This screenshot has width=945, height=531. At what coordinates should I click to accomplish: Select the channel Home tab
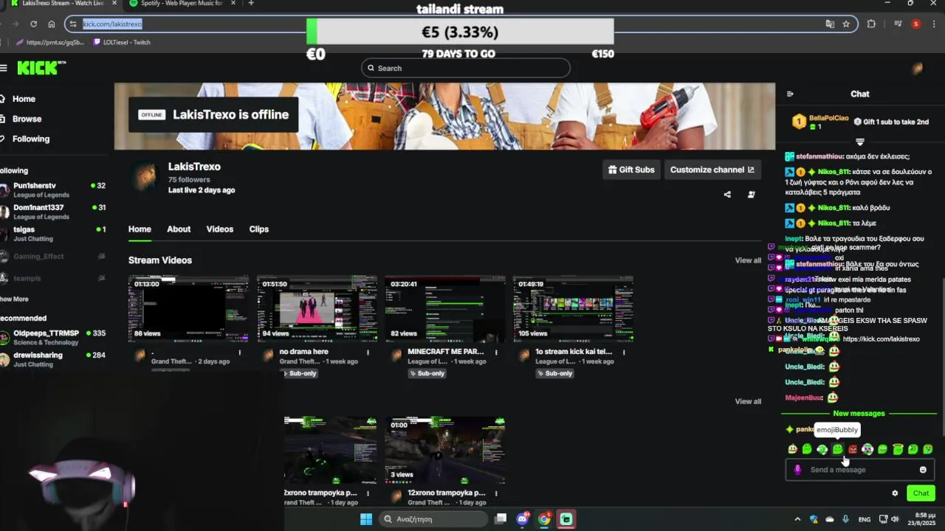[140, 229]
